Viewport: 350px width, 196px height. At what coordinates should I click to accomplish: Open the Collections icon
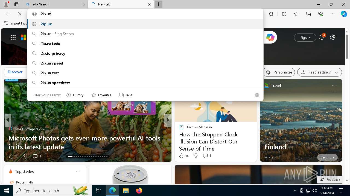tap(308, 14)
